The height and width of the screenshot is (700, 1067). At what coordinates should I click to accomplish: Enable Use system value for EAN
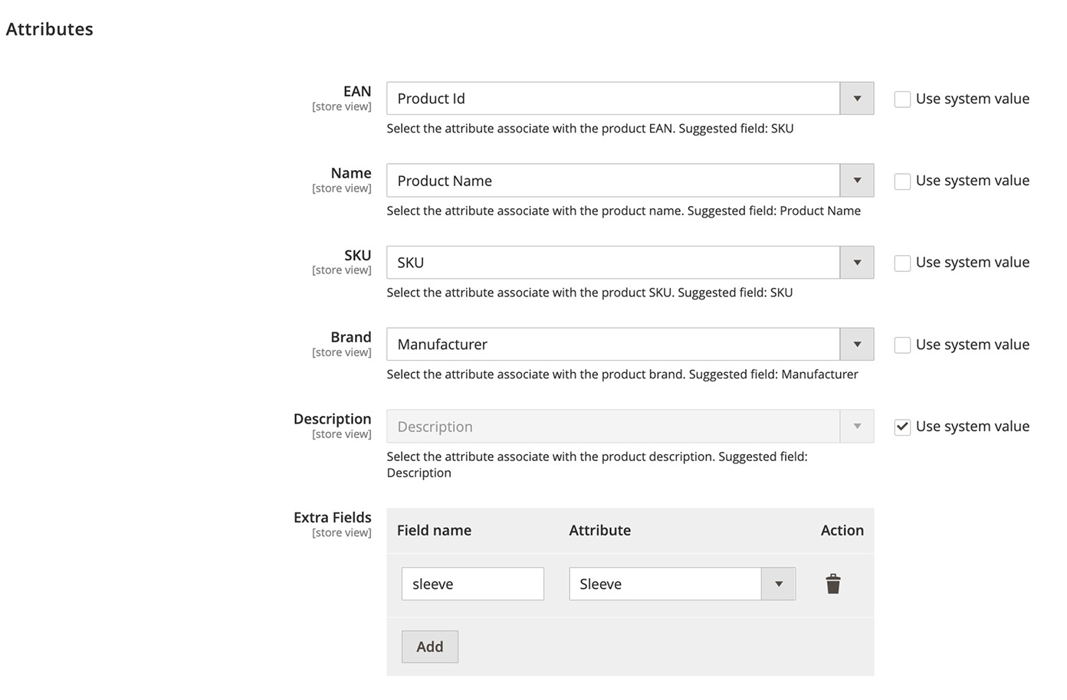(902, 100)
